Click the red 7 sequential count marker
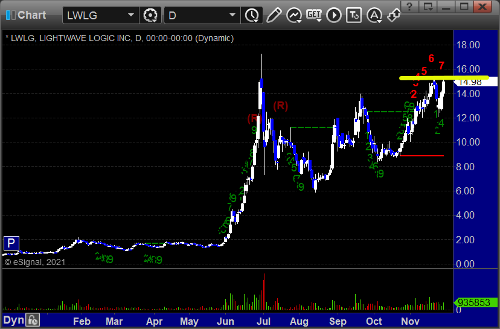Image resolution: width=500 pixels, height=329 pixels. tap(441, 66)
